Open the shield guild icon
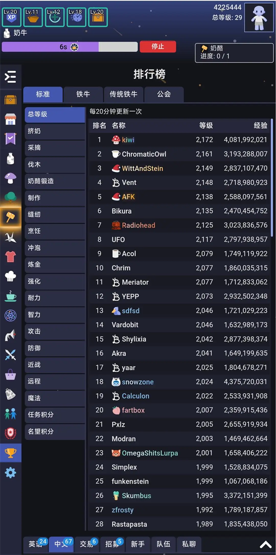The width and height of the screenshot is (276, 555). click(10, 434)
